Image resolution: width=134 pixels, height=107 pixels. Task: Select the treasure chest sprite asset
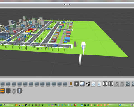tap(71, 84)
